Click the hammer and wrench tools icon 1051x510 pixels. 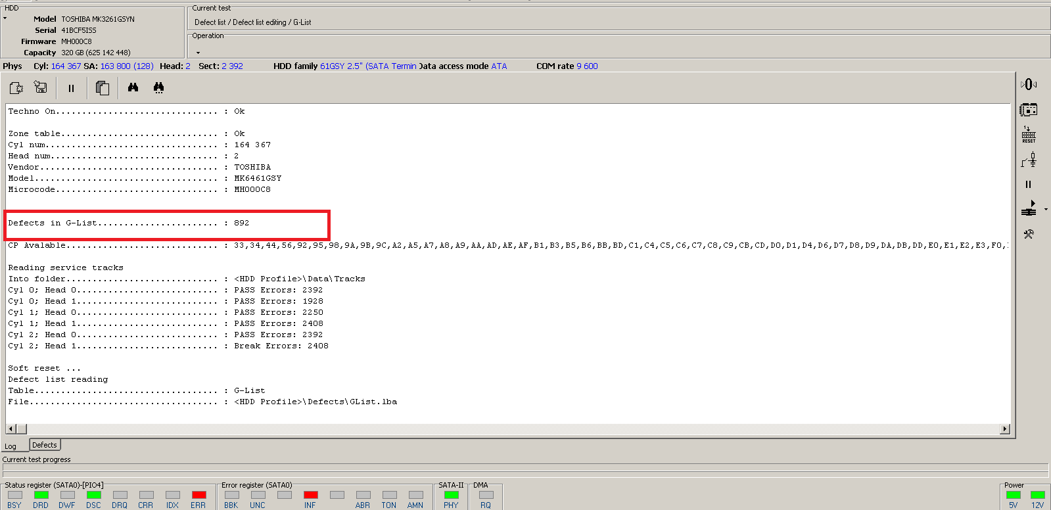(x=1029, y=234)
